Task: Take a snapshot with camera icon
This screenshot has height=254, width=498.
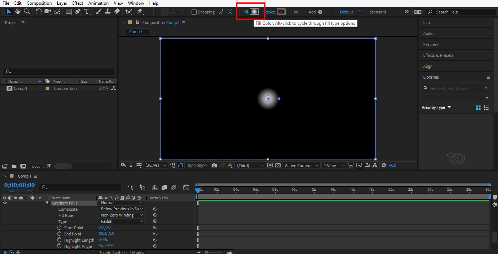Action: tap(214, 166)
